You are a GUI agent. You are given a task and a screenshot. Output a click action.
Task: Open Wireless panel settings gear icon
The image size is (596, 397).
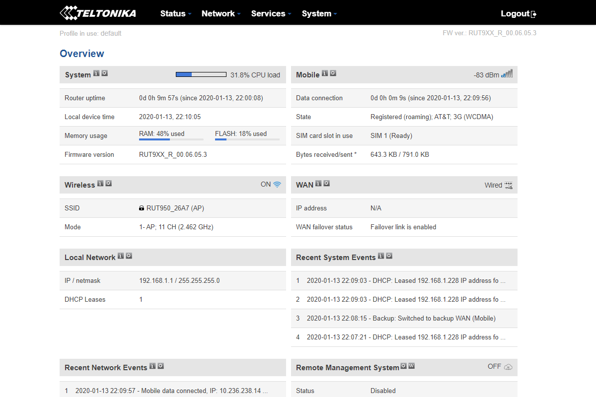pyautogui.click(x=109, y=184)
